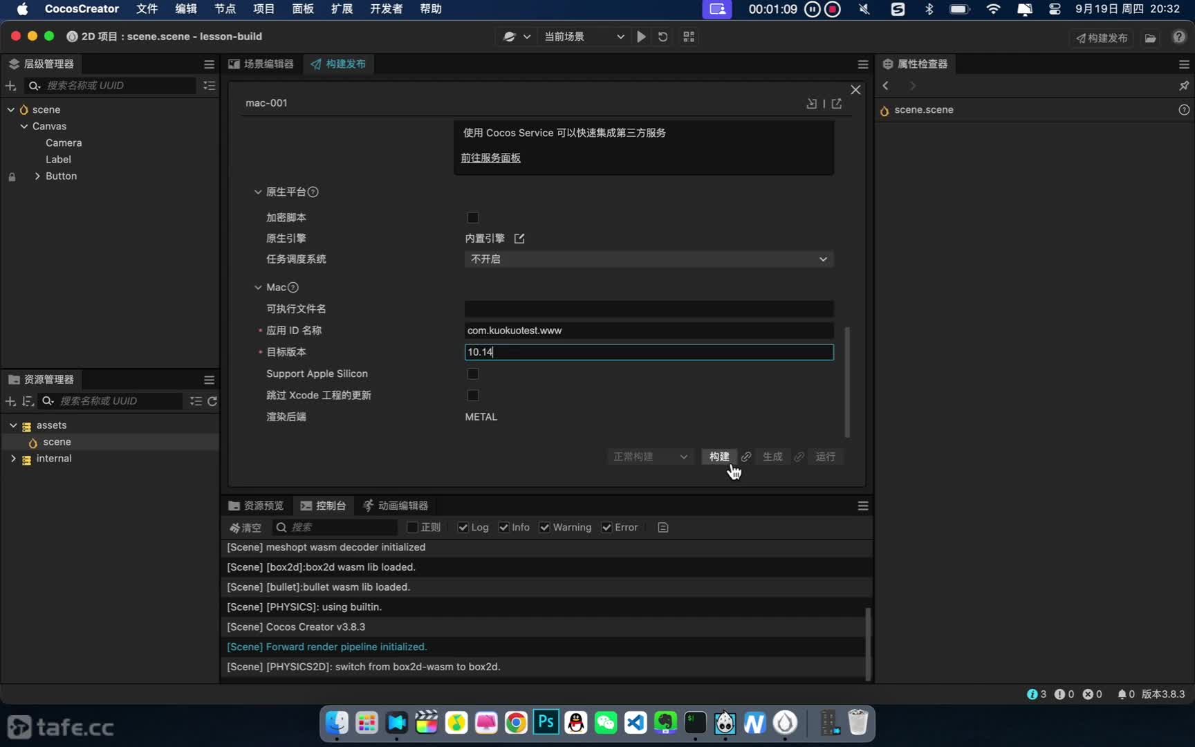Open the 当前场景 scene dropdown
The image size is (1195, 747).
click(x=584, y=37)
